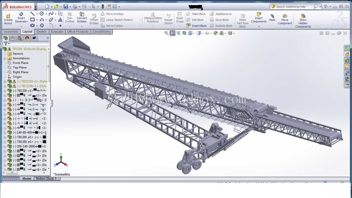Expand the TBZ1200<1> component node
The height and width of the screenshot is (198, 352).
(x=5, y=81)
